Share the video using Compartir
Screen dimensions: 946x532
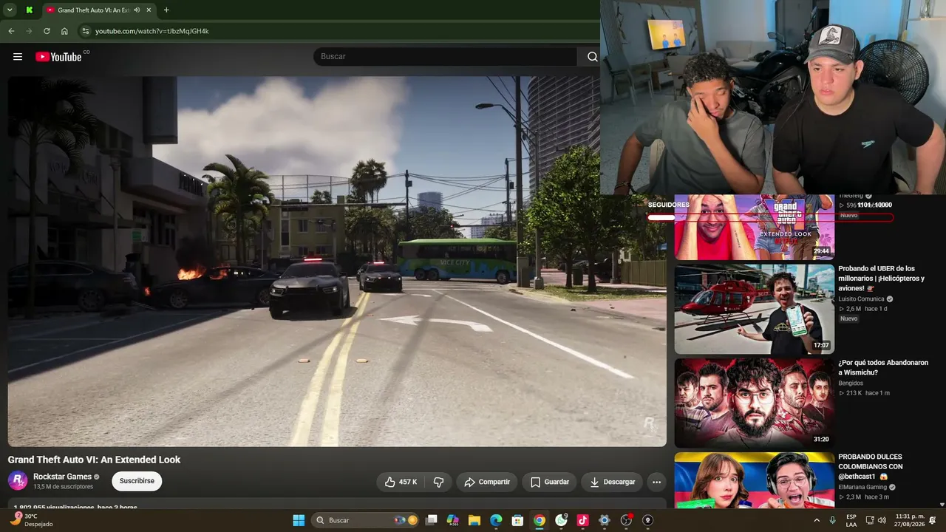[487, 482]
